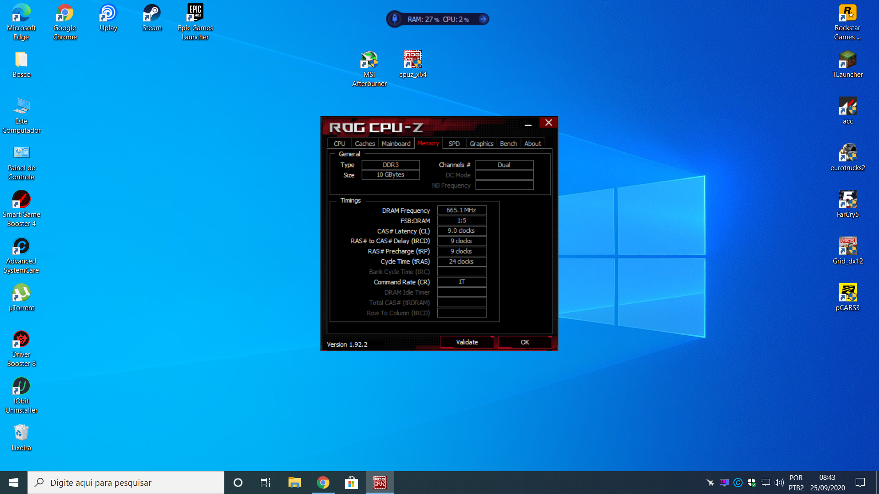Screen dimensions: 879x494
Task: Open the Lixeira recycle bin
Action: pyautogui.click(x=22, y=438)
